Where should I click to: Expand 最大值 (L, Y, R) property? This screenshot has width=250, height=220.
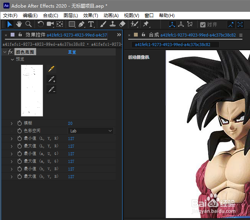pyautogui.click(x=11, y=146)
